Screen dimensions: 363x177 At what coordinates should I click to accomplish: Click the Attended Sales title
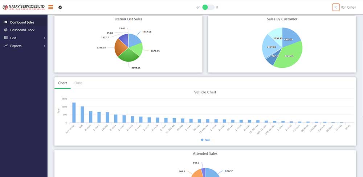205,153
